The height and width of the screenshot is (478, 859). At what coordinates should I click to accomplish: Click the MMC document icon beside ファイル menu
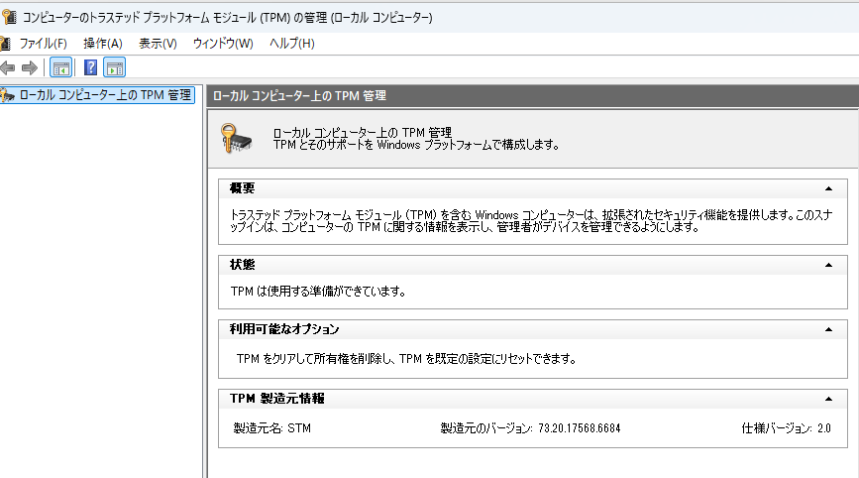pyautogui.click(x=5, y=44)
